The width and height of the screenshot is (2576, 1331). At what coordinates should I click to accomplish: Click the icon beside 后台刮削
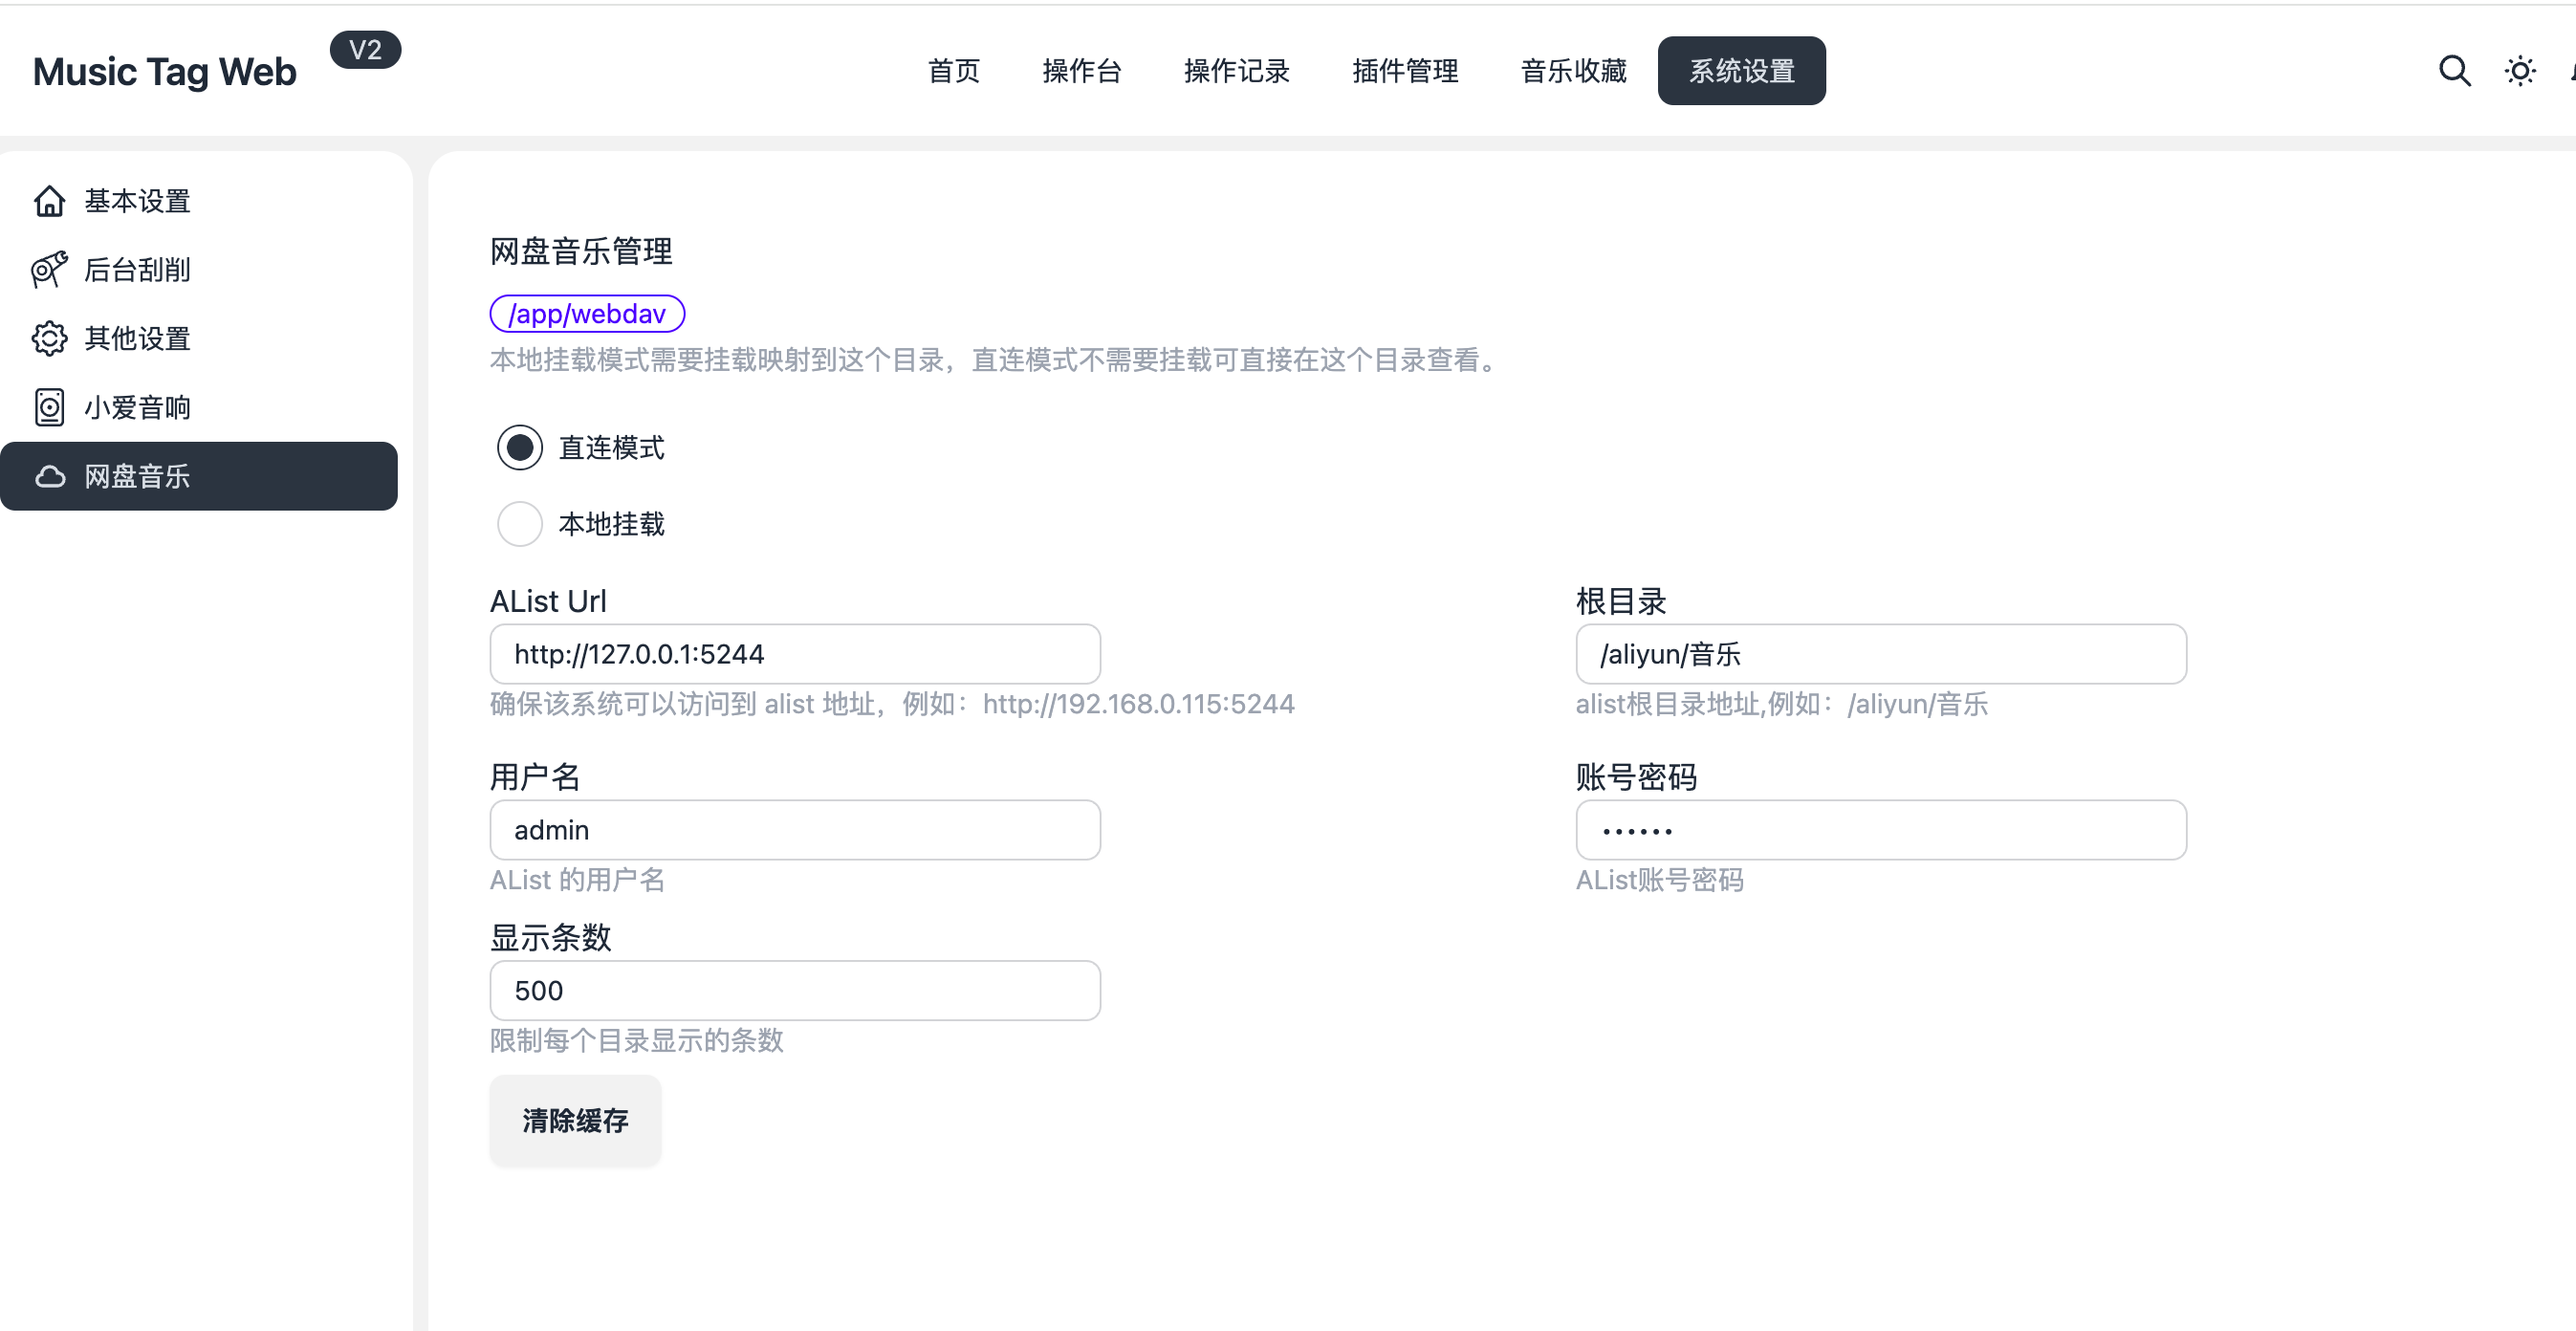coord(49,270)
